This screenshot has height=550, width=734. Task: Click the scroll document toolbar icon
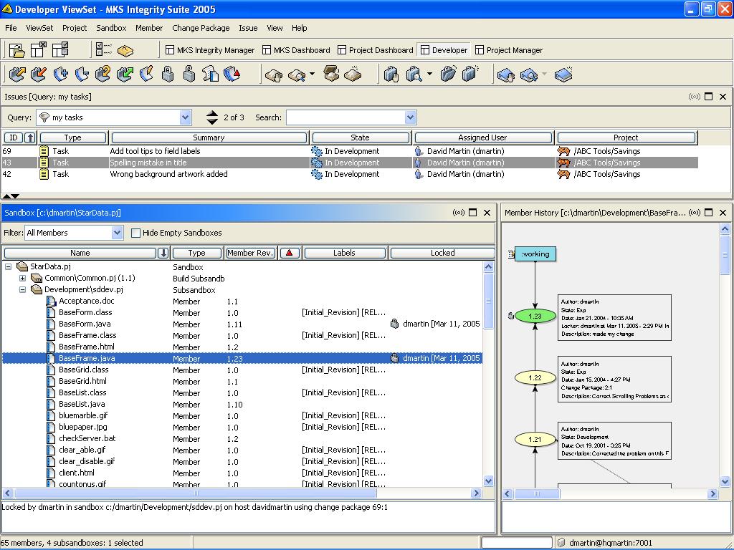point(211,74)
